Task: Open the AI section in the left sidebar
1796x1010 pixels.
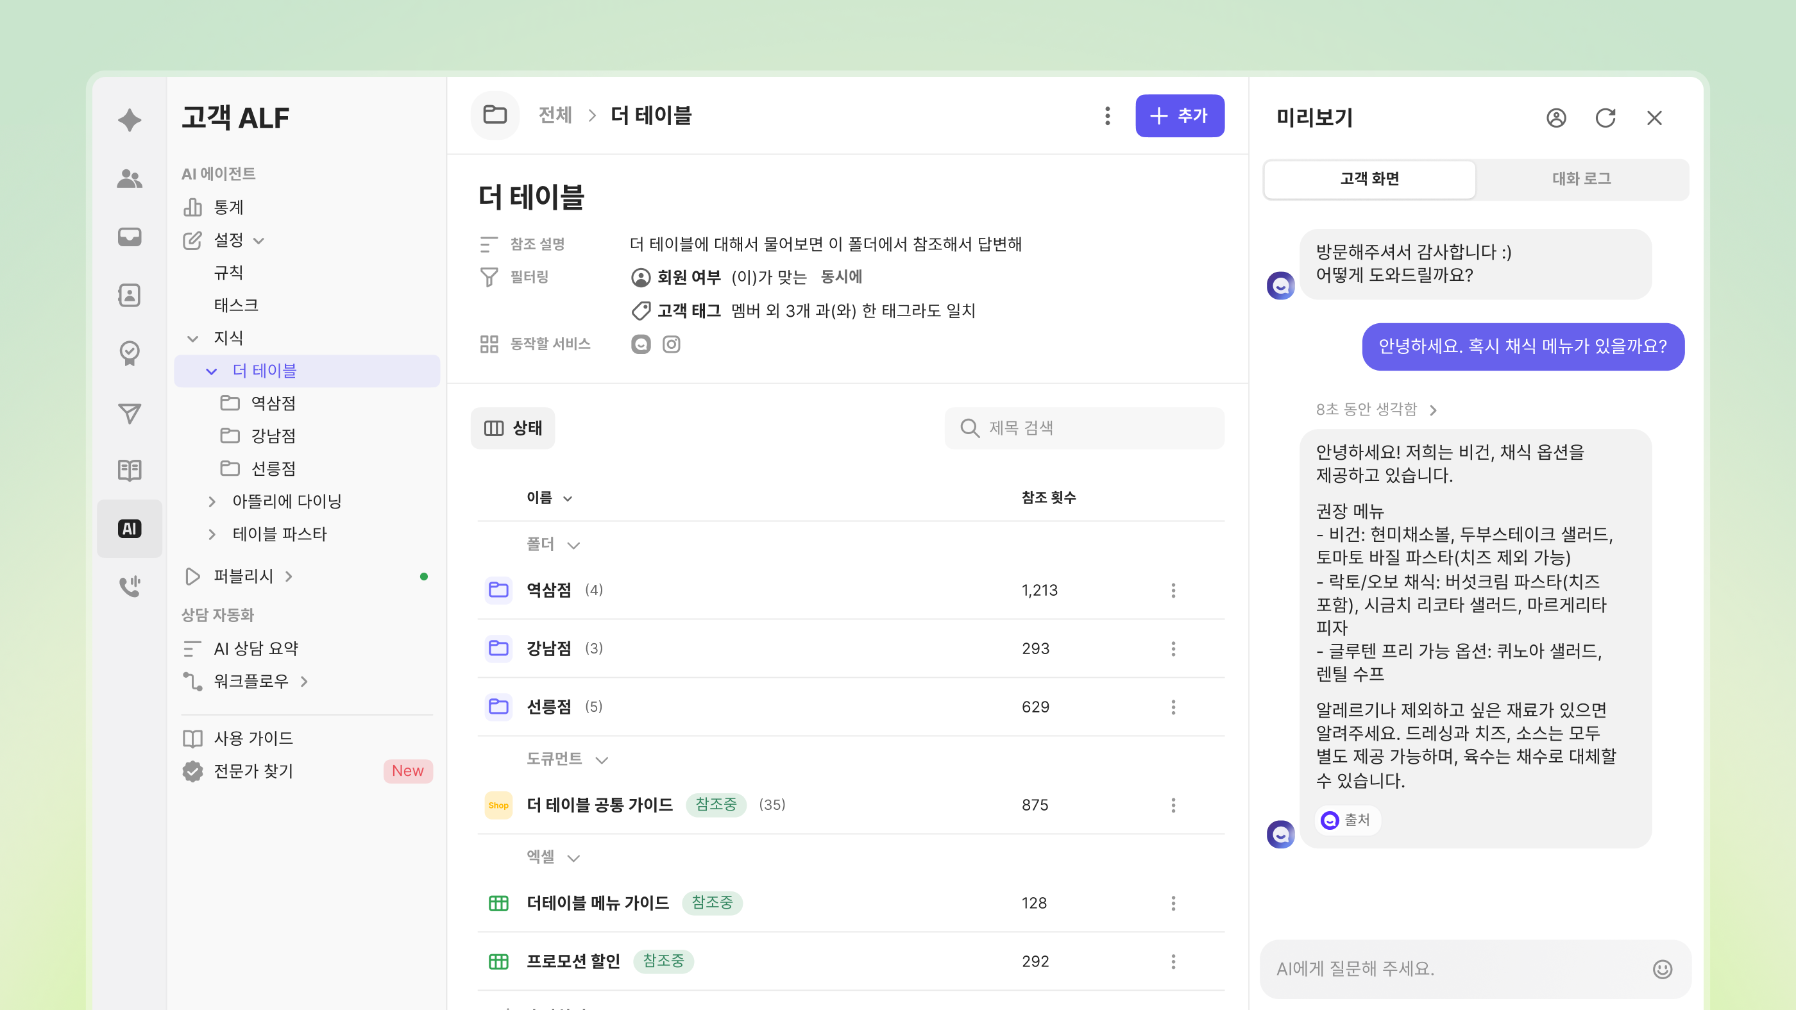Action: 130,528
